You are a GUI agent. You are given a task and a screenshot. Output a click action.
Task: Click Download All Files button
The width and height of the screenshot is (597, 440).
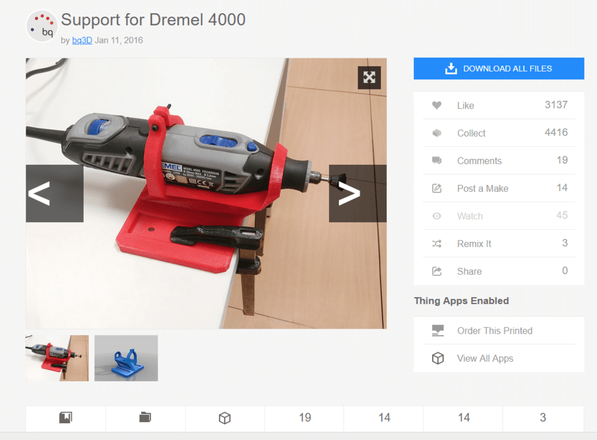(498, 69)
